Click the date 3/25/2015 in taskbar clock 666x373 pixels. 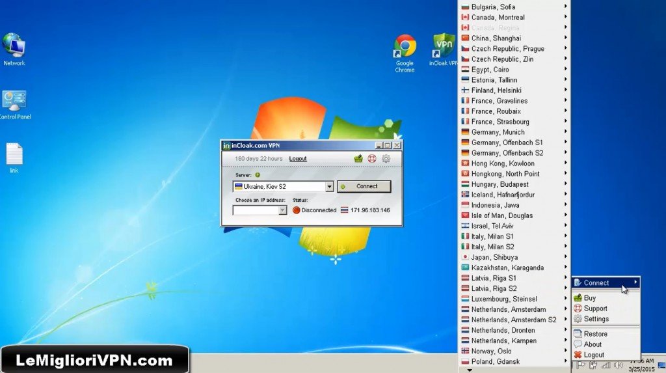(x=641, y=368)
